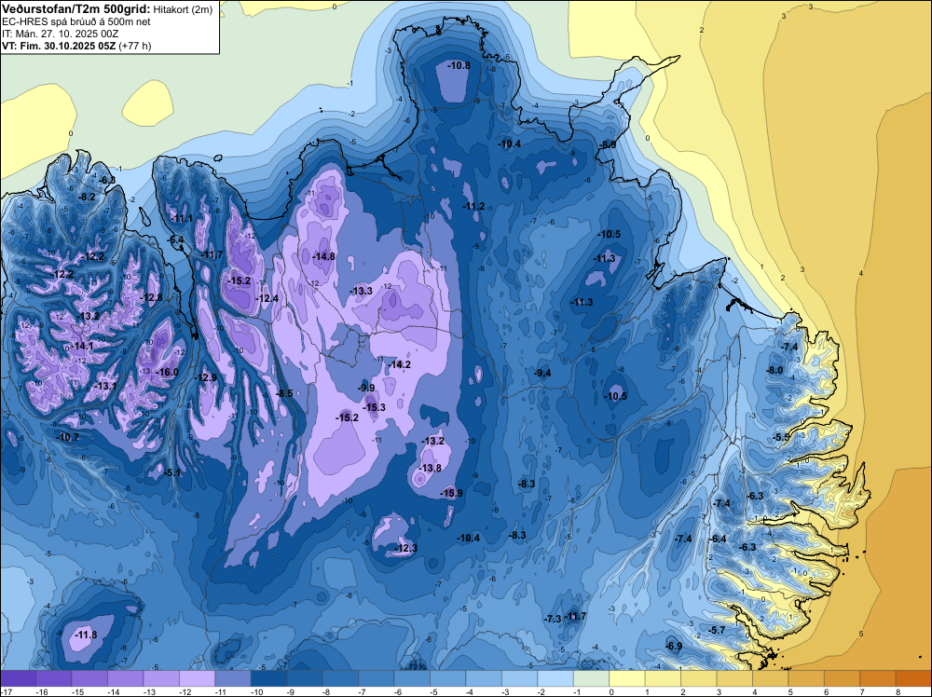
Task: Click the darkest orange swatch on the color bar
Action: [x=913, y=678]
